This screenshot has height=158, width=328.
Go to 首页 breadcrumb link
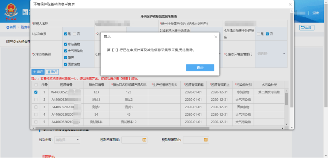(x=12, y=27)
